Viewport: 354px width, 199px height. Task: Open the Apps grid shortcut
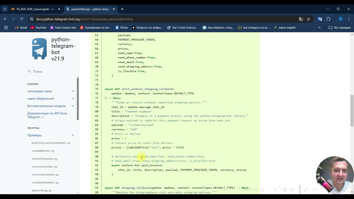(6, 28)
